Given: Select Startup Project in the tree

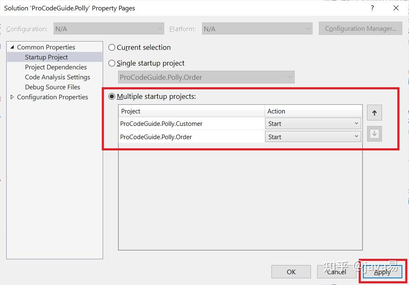Looking at the screenshot, I should pos(47,57).
